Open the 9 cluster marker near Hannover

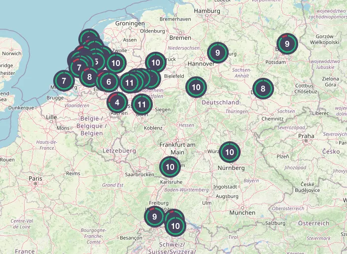[x=217, y=52]
